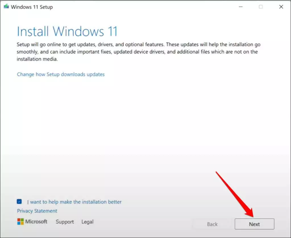Image resolution: width=291 pixels, height=238 pixels.
Task: Click the Next button
Action: click(x=254, y=224)
